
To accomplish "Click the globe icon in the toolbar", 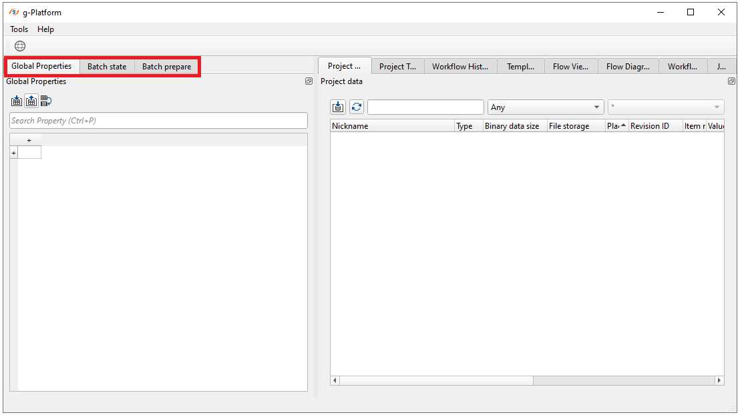I will coord(20,46).
